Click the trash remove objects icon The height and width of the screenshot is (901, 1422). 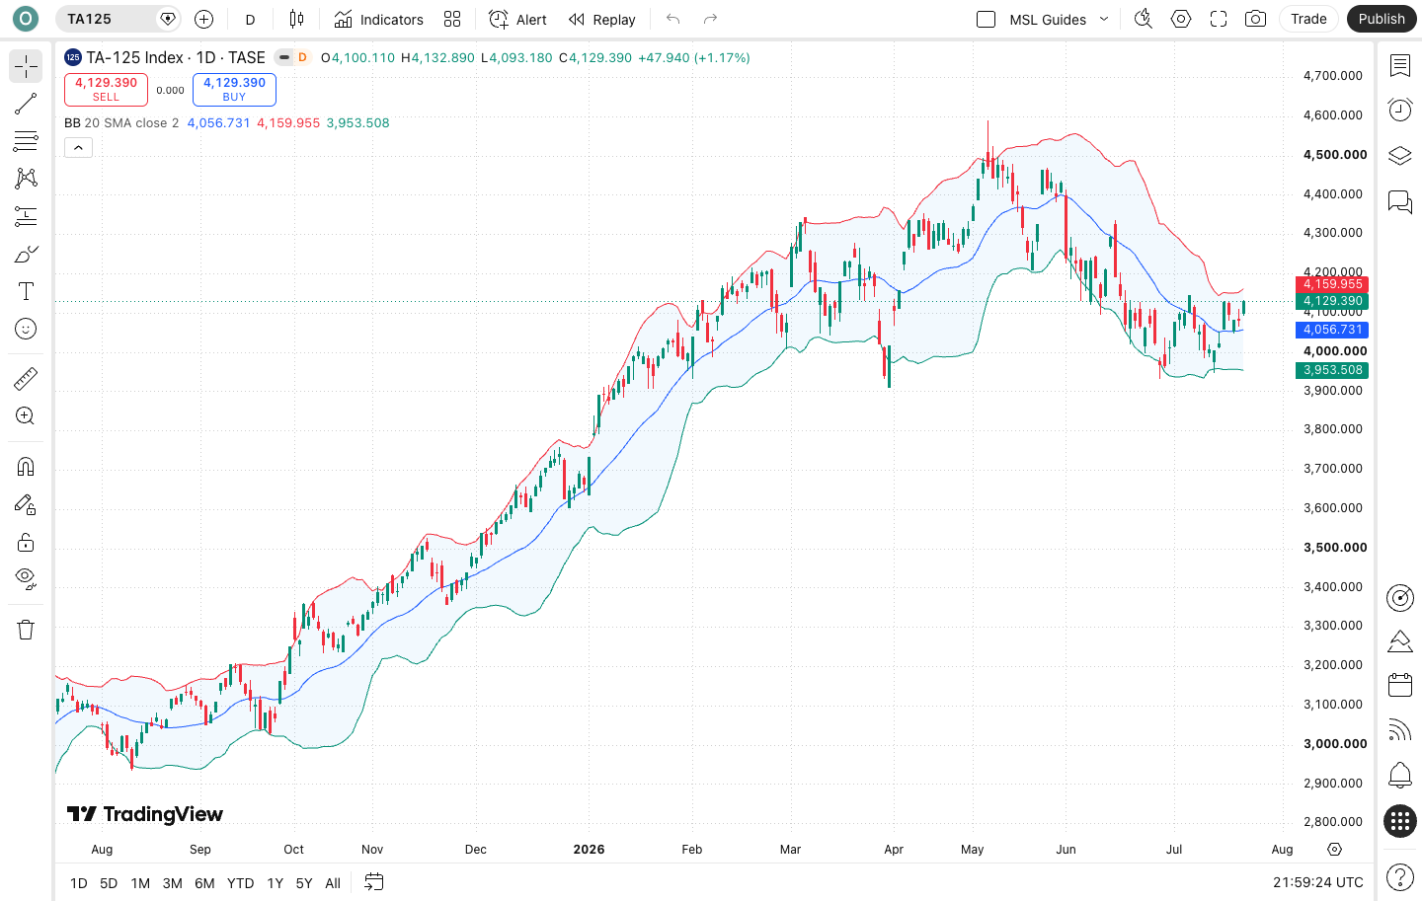click(x=26, y=630)
